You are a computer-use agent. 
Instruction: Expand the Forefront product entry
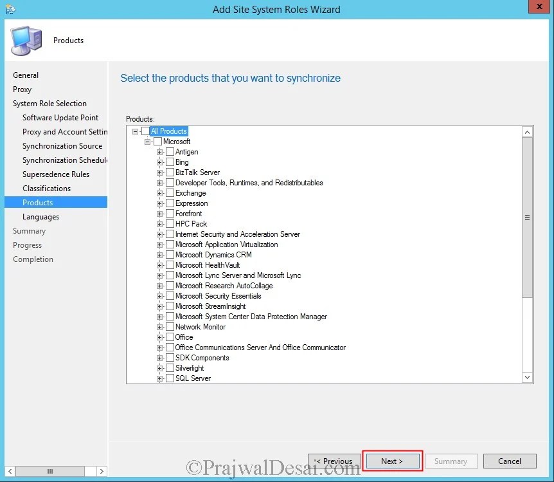pos(159,213)
